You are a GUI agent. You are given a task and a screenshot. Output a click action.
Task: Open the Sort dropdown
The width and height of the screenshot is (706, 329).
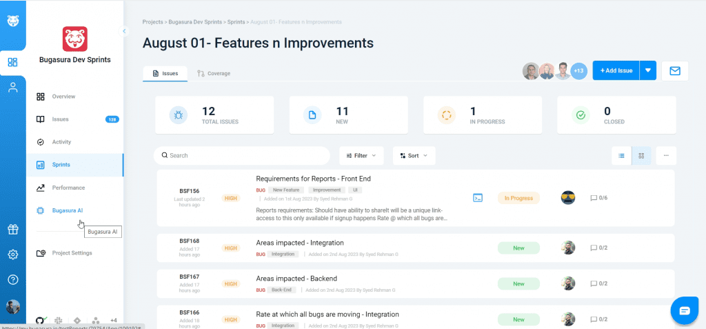414,155
